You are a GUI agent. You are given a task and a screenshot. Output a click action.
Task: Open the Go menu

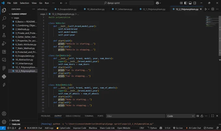(41, 3)
